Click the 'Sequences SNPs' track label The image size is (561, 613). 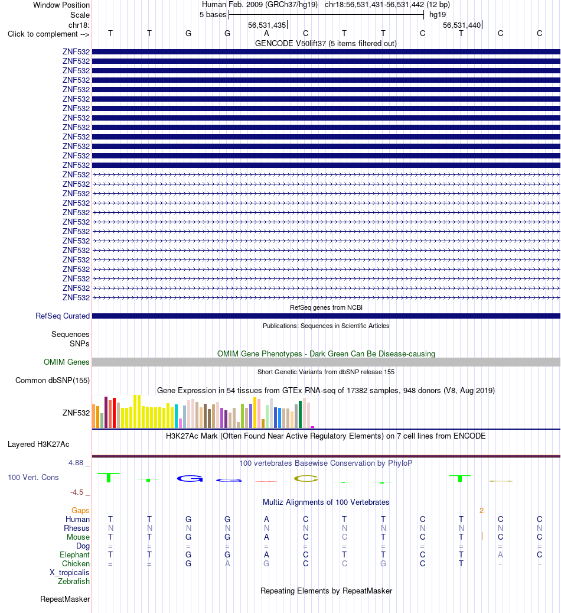coord(70,339)
